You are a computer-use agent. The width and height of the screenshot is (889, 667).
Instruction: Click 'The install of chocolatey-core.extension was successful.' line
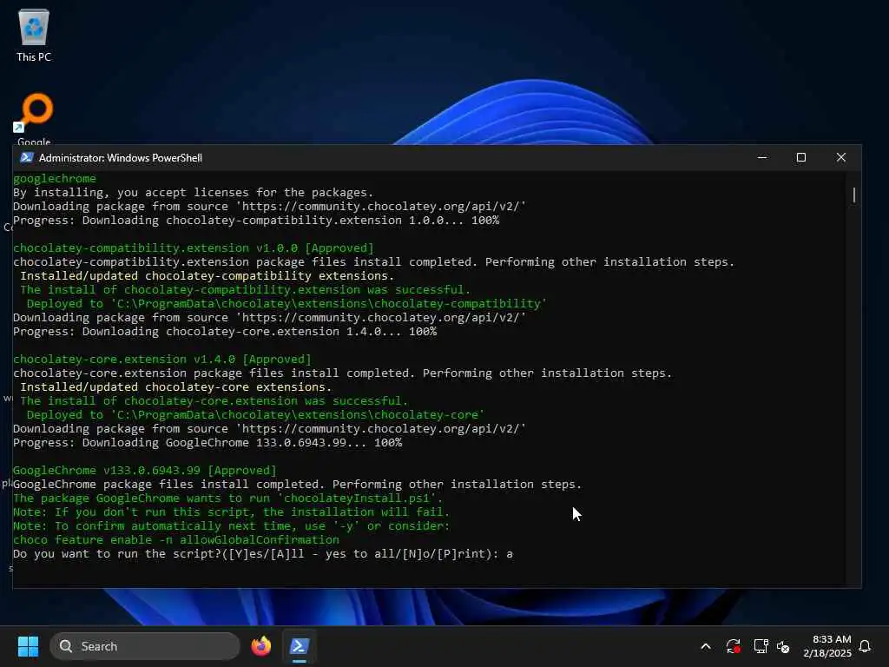(214, 401)
